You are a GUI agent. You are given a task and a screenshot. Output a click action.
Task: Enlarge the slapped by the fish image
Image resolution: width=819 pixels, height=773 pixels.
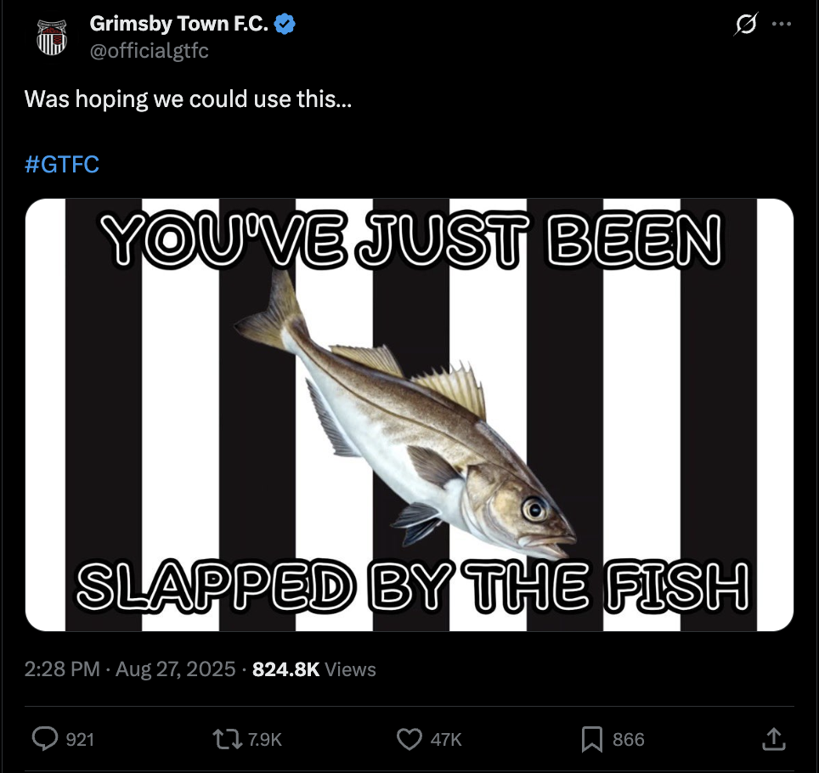[x=409, y=415]
